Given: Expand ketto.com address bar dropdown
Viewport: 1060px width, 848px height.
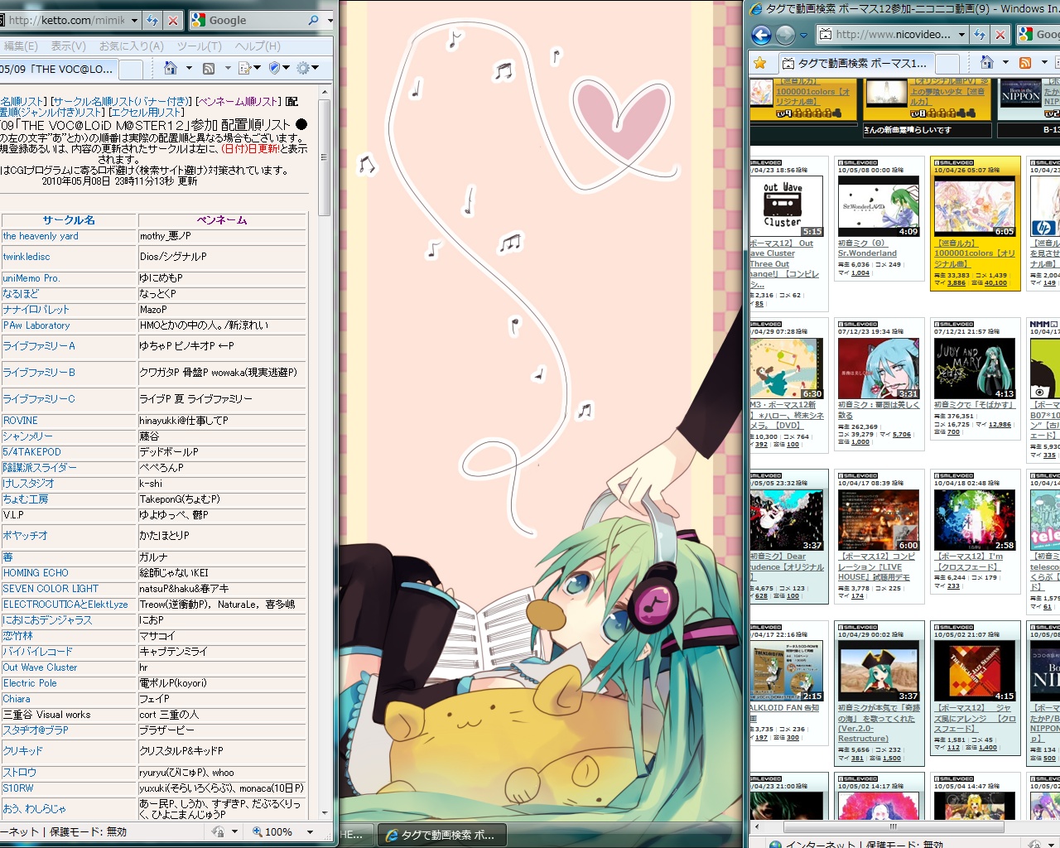Looking at the screenshot, I should 134,20.
